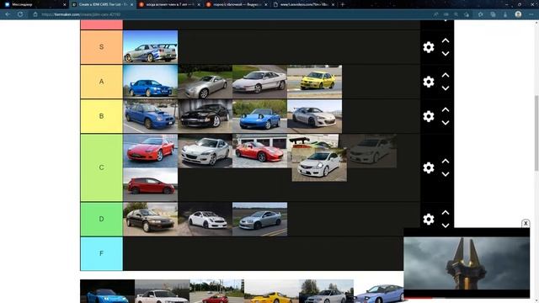Open browser settings and more menu

tap(531, 14)
